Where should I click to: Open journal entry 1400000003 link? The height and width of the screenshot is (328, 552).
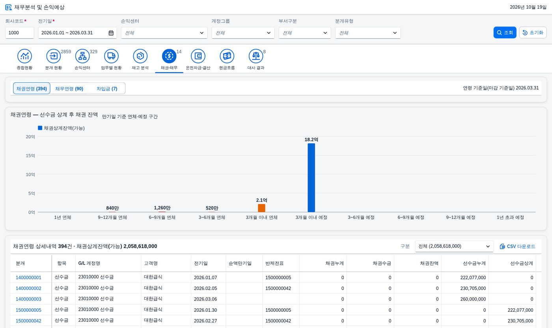[28, 299]
